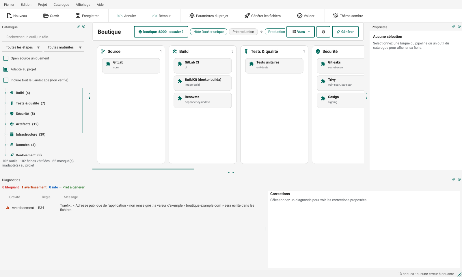Select the Renovate brick card

pyautogui.click(x=203, y=100)
